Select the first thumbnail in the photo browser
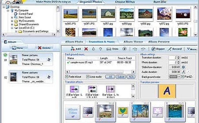The height and width of the screenshot is (123, 199). (71, 14)
